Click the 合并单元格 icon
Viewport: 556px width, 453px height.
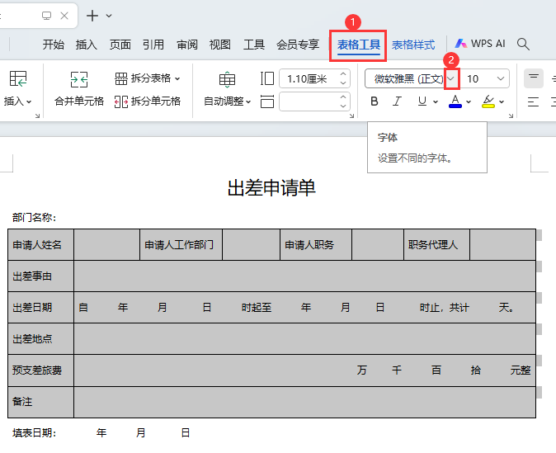[79, 79]
